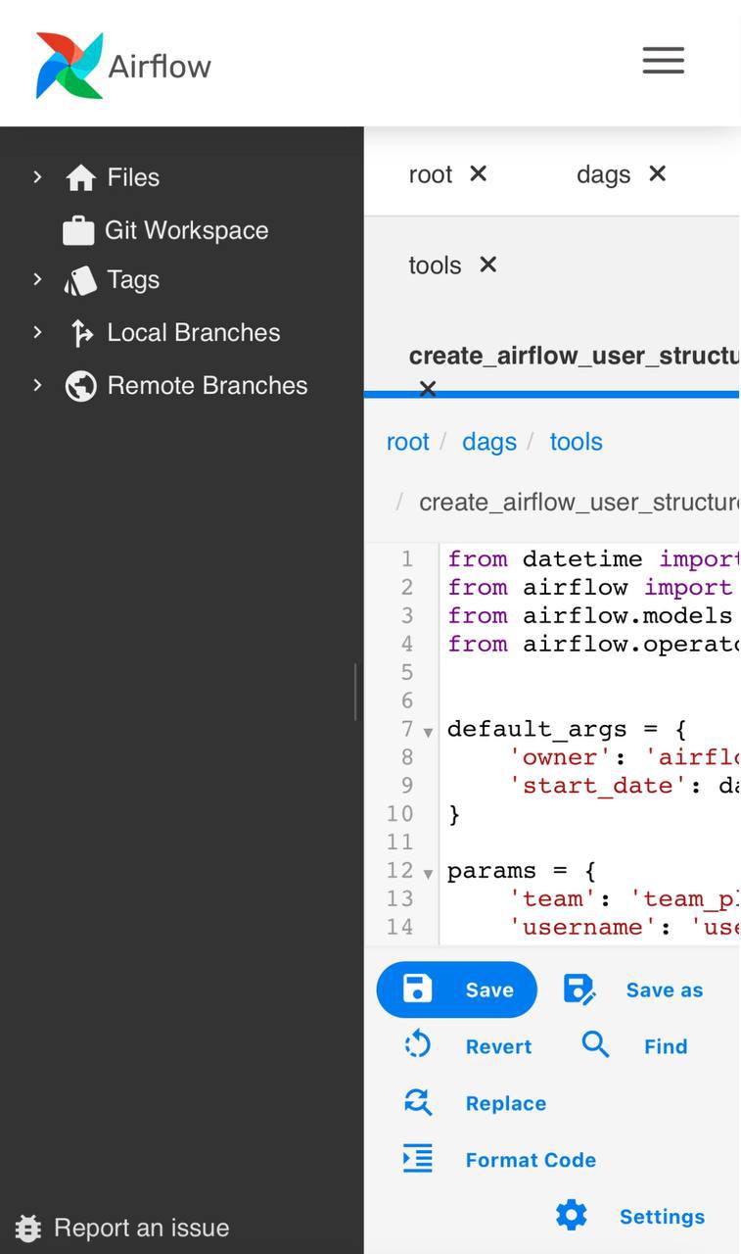741x1254 pixels.
Task: Click the Airflow title text
Action: click(x=160, y=67)
